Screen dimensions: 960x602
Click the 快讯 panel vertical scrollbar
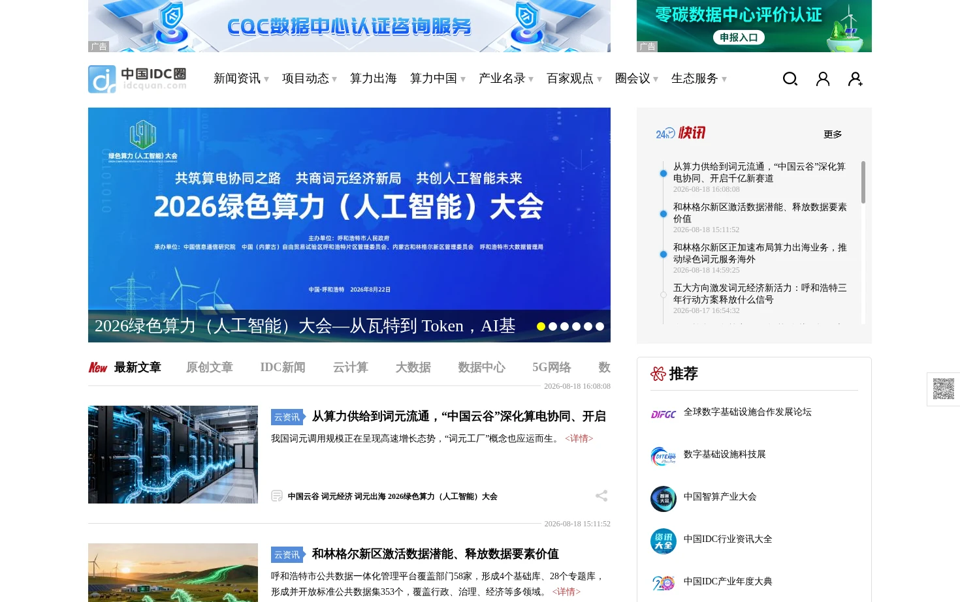(863, 183)
